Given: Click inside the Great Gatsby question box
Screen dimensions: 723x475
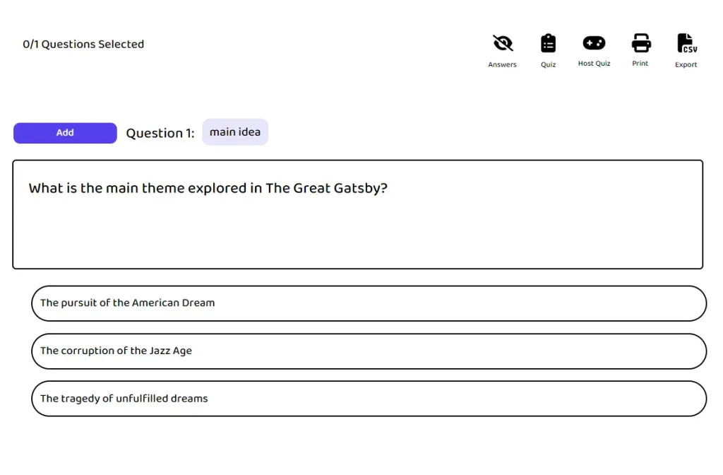Looking at the screenshot, I should tap(357, 233).
